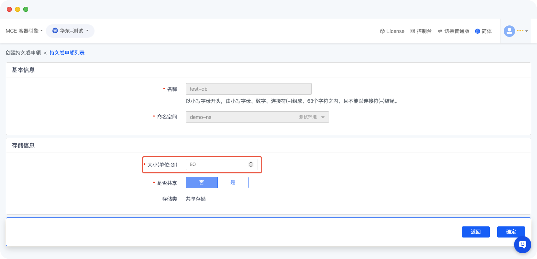Expand the 命名空间 demo-ns dropdown
Screen dimensions: 537x259
[x=257, y=117]
